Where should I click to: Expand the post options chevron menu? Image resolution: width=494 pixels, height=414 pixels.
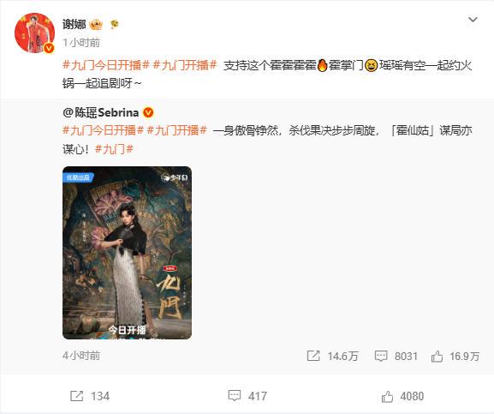coord(473,20)
